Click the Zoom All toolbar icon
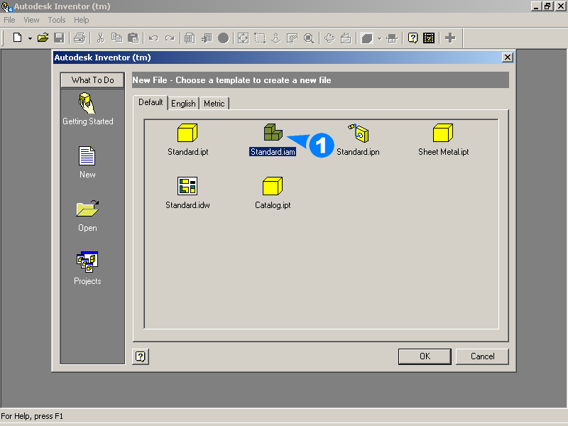 pos(243,38)
